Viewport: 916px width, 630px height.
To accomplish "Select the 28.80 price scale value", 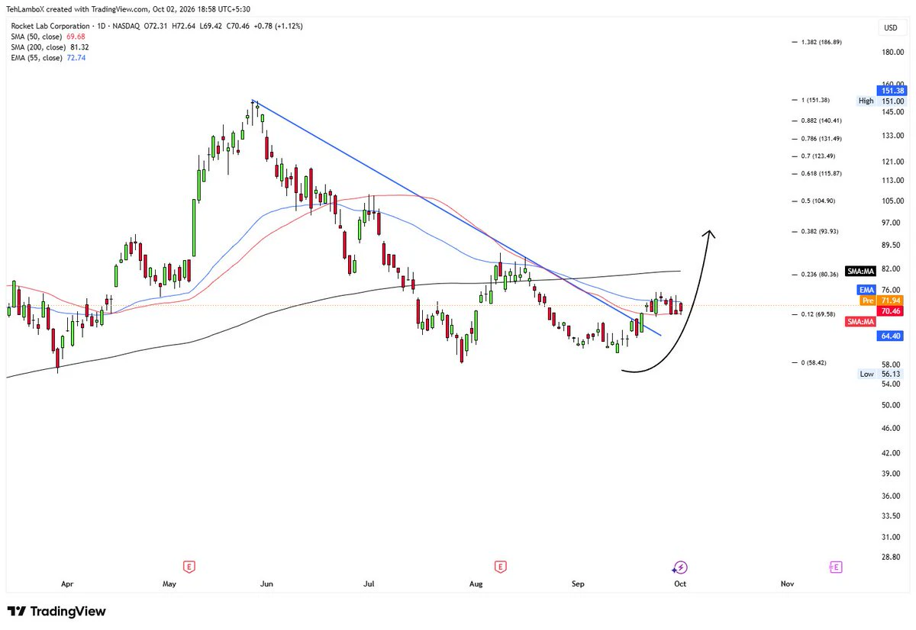I will tap(891, 557).
